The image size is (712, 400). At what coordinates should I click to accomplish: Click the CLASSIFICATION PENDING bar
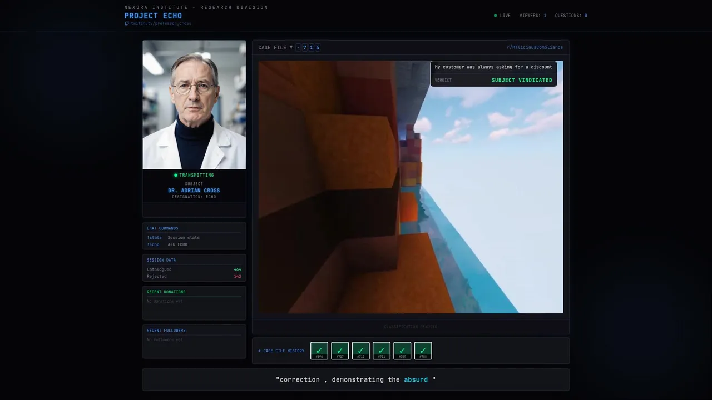pos(411,327)
